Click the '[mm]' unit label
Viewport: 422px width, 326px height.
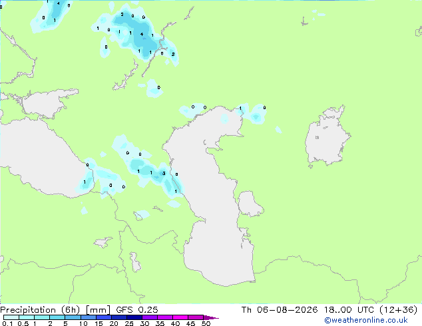pos(99,310)
